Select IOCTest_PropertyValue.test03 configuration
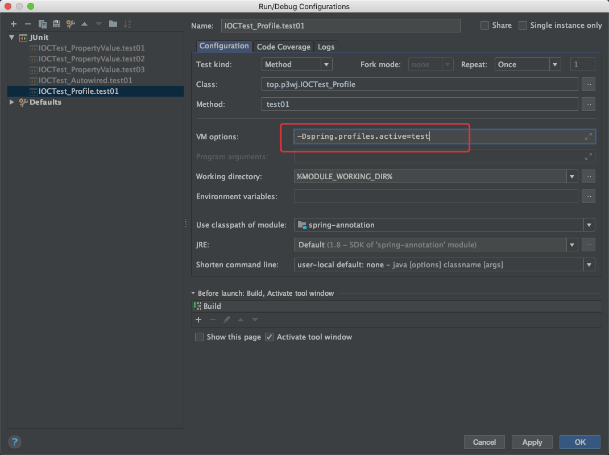The image size is (609, 455). tap(96, 69)
